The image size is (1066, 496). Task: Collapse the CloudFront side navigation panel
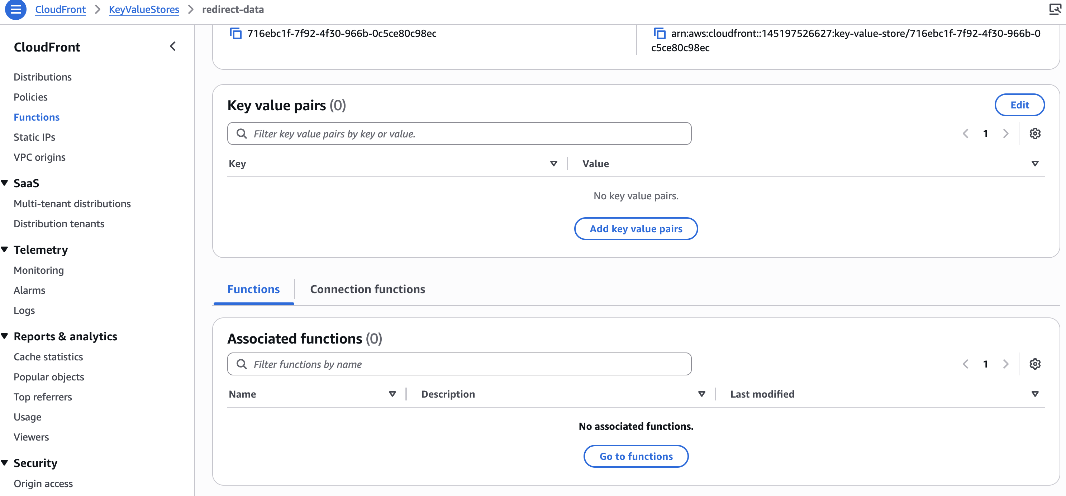(173, 47)
